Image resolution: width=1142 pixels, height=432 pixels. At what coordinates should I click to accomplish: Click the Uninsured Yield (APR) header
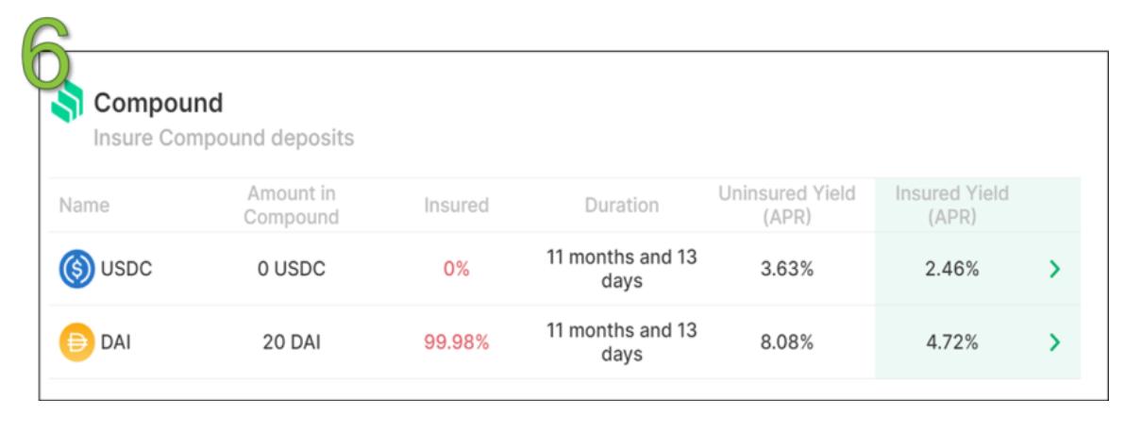(x=786, y=206)
